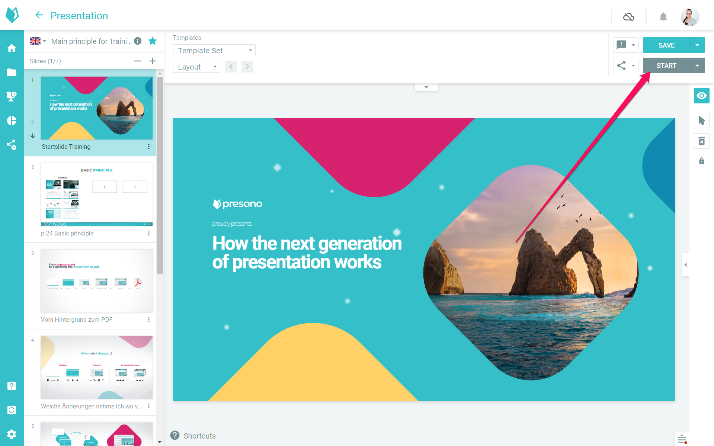Click the SAVE button
714x446 pixels.
point(666,45)
